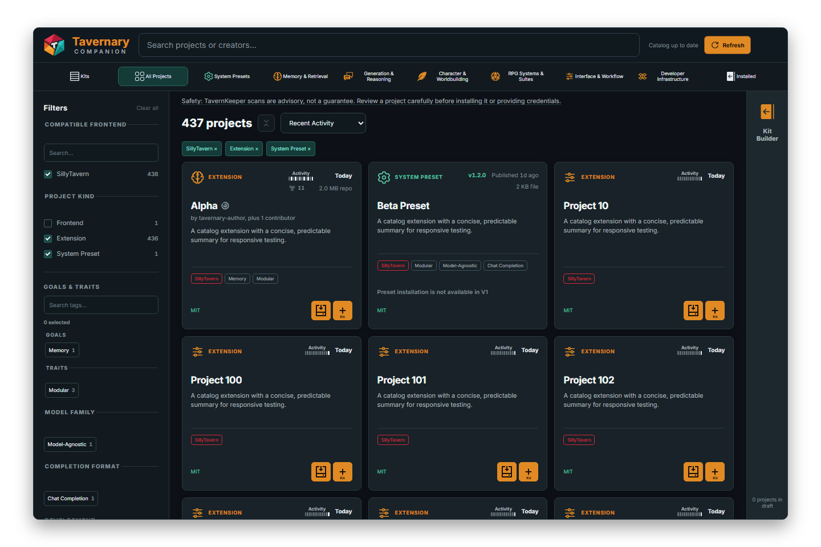
Task: Click the sliders icon on Project 102 card
Action: coord(570,352)
